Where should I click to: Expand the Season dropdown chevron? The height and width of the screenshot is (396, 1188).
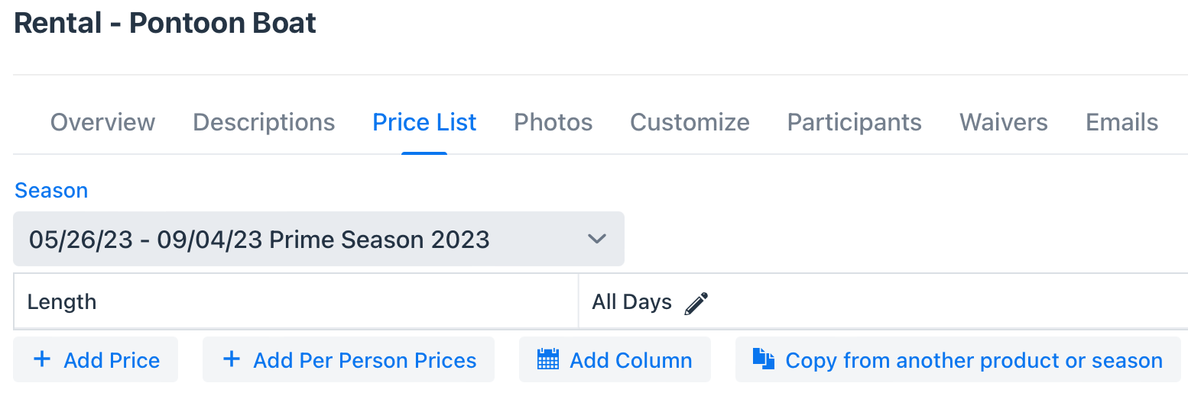pyautogui.click(x=596, y=239)
